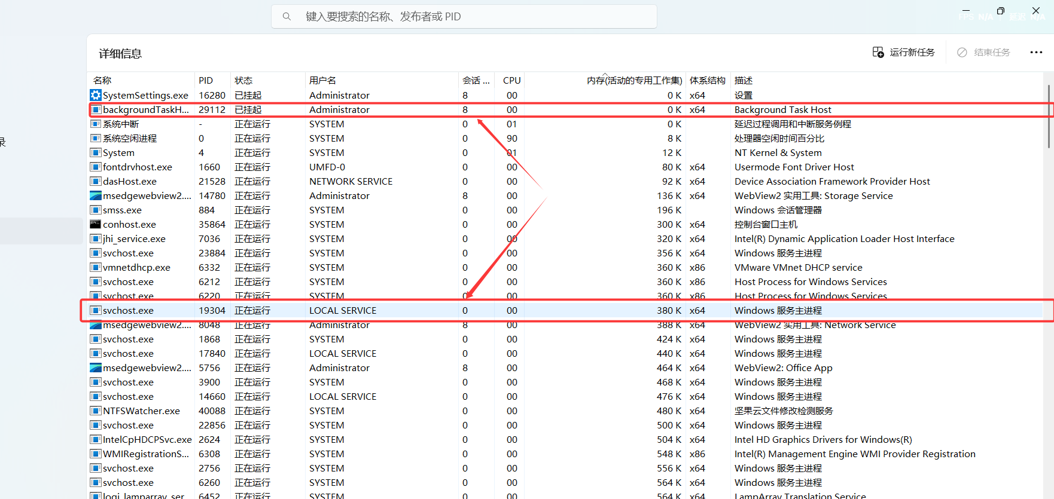Click the search magnifier icon
Image resolution: width=1054 pixels, height=499 pixels.
(287, 17)
